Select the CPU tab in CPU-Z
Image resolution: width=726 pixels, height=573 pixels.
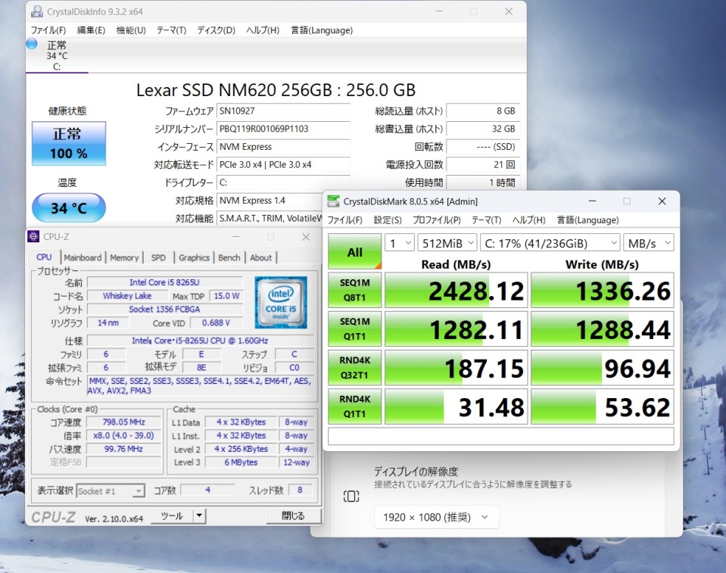(44, 257)
